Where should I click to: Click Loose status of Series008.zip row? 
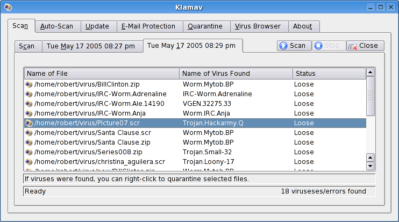point(304,152)
